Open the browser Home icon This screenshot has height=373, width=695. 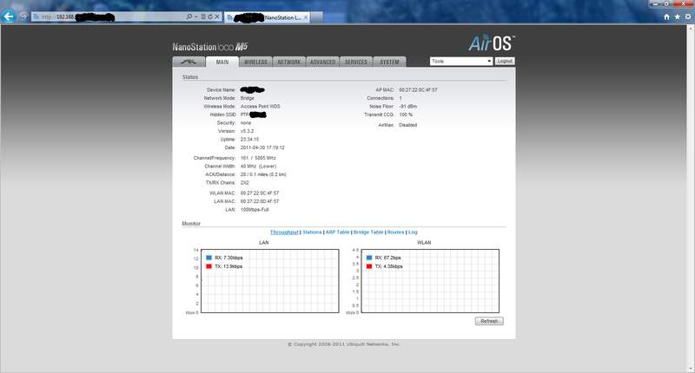pyautogui.click(x=666, y=16)
